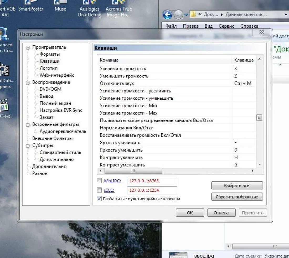Click the vertical scrollbar thumb in key list

[x=259, y=117]
